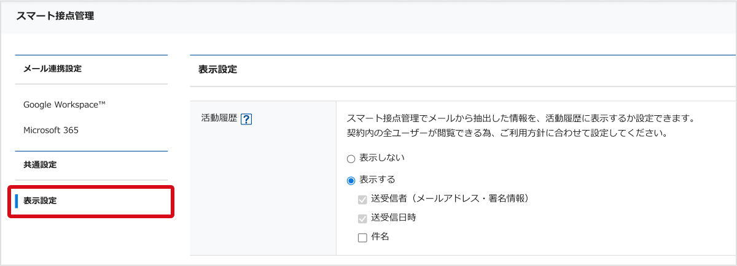
Task: Click the 送受信者（メールアドレス・署名情報） label text
Action: point(450,199)
